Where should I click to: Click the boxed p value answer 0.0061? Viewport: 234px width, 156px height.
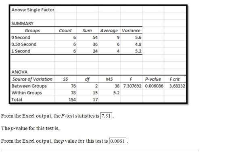117,141
